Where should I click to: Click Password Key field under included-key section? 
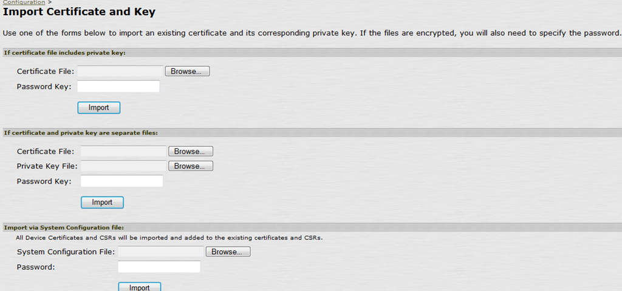[x=118, y=87]
